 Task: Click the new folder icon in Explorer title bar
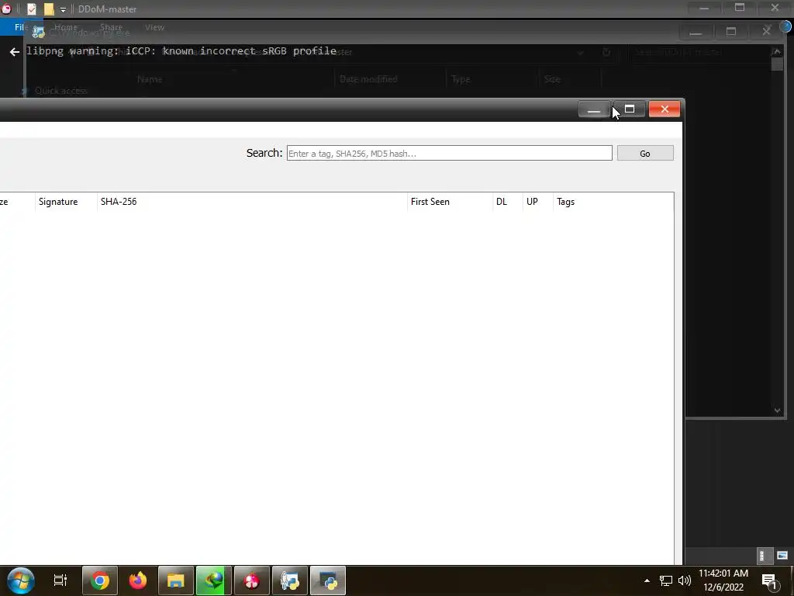pos(49,9)
